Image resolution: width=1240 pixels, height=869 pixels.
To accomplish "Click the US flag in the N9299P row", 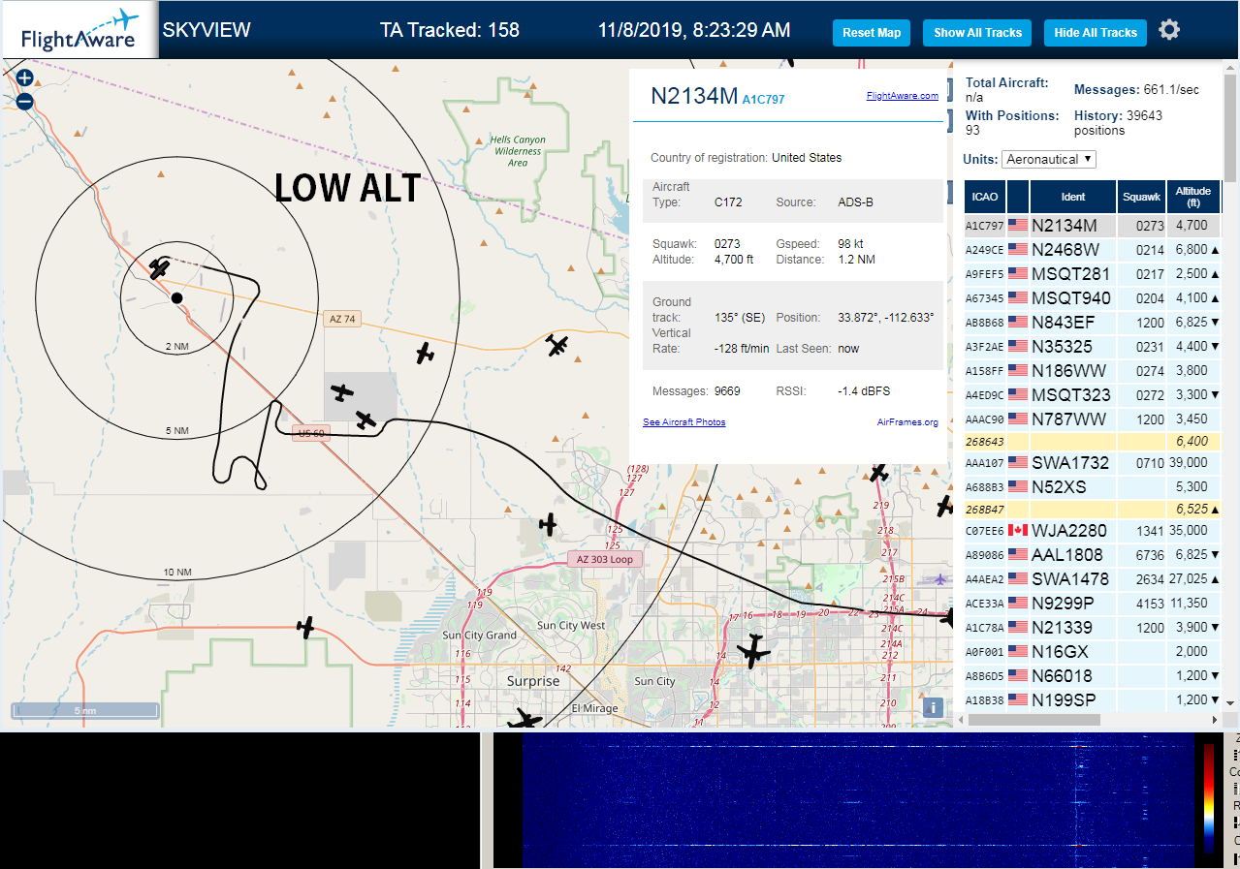I will [x=1018, y=603].
